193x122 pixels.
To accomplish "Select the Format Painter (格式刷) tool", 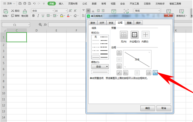I will tap(25, 13).
